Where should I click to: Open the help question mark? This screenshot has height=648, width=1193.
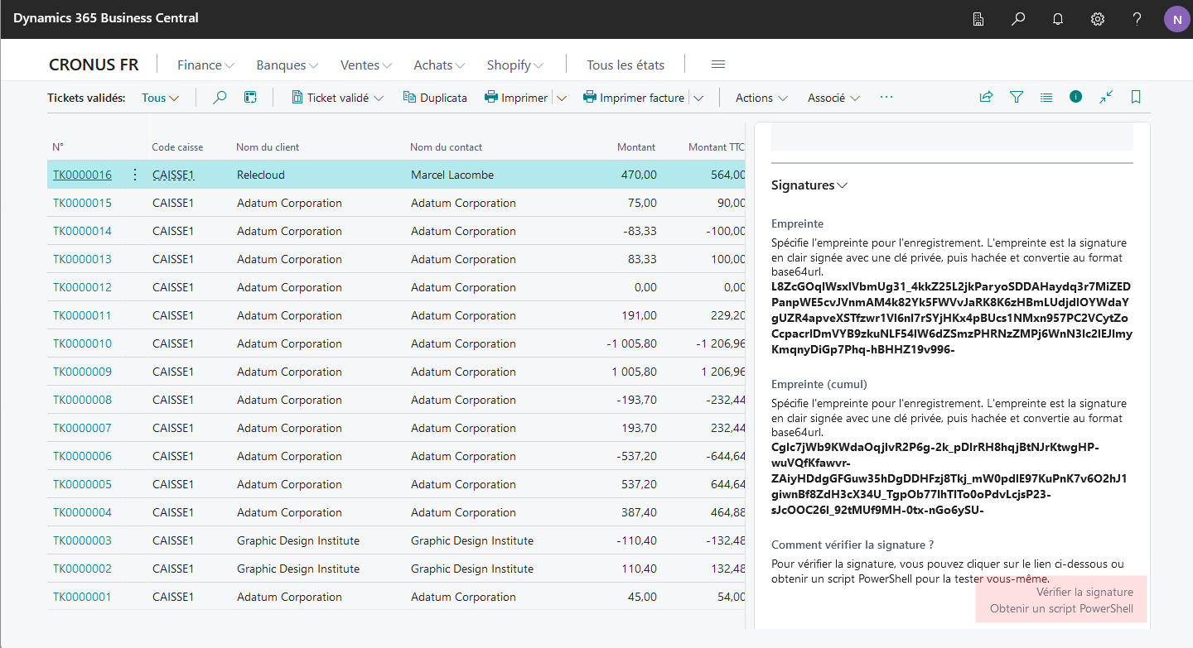[1137, 19]
